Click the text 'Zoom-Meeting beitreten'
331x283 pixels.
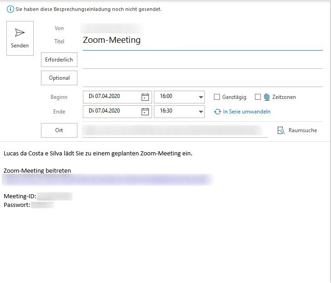[x=37, y=170]
